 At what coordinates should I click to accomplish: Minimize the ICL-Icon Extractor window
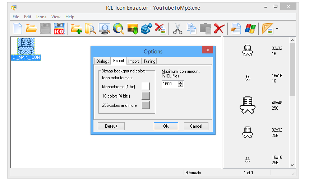pyautogui.click(x=266, y=6)
